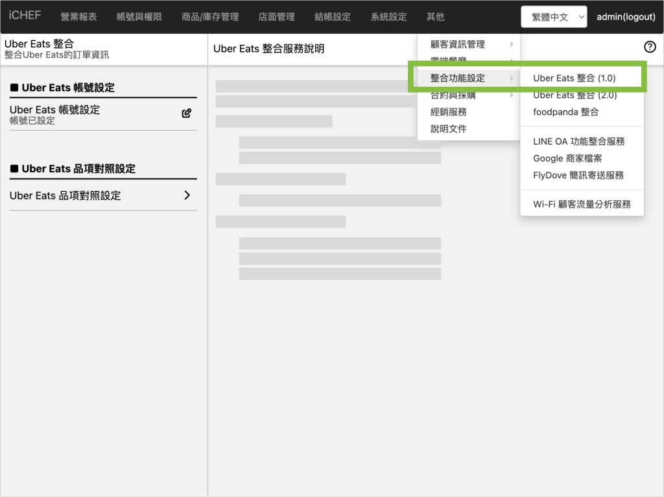Image resolution: width=664 pixels, height=497 pixels.
Task: Open the 帳號與權限 menu
Action: click(139, 17)
